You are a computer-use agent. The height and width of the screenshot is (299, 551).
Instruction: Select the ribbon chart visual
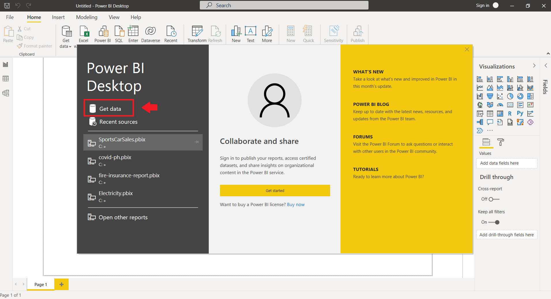pos(530,88)
